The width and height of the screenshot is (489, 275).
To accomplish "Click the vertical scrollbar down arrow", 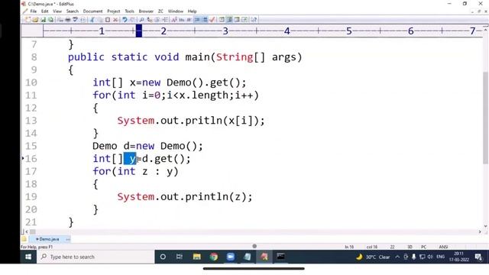I will (x=485, y=226).
